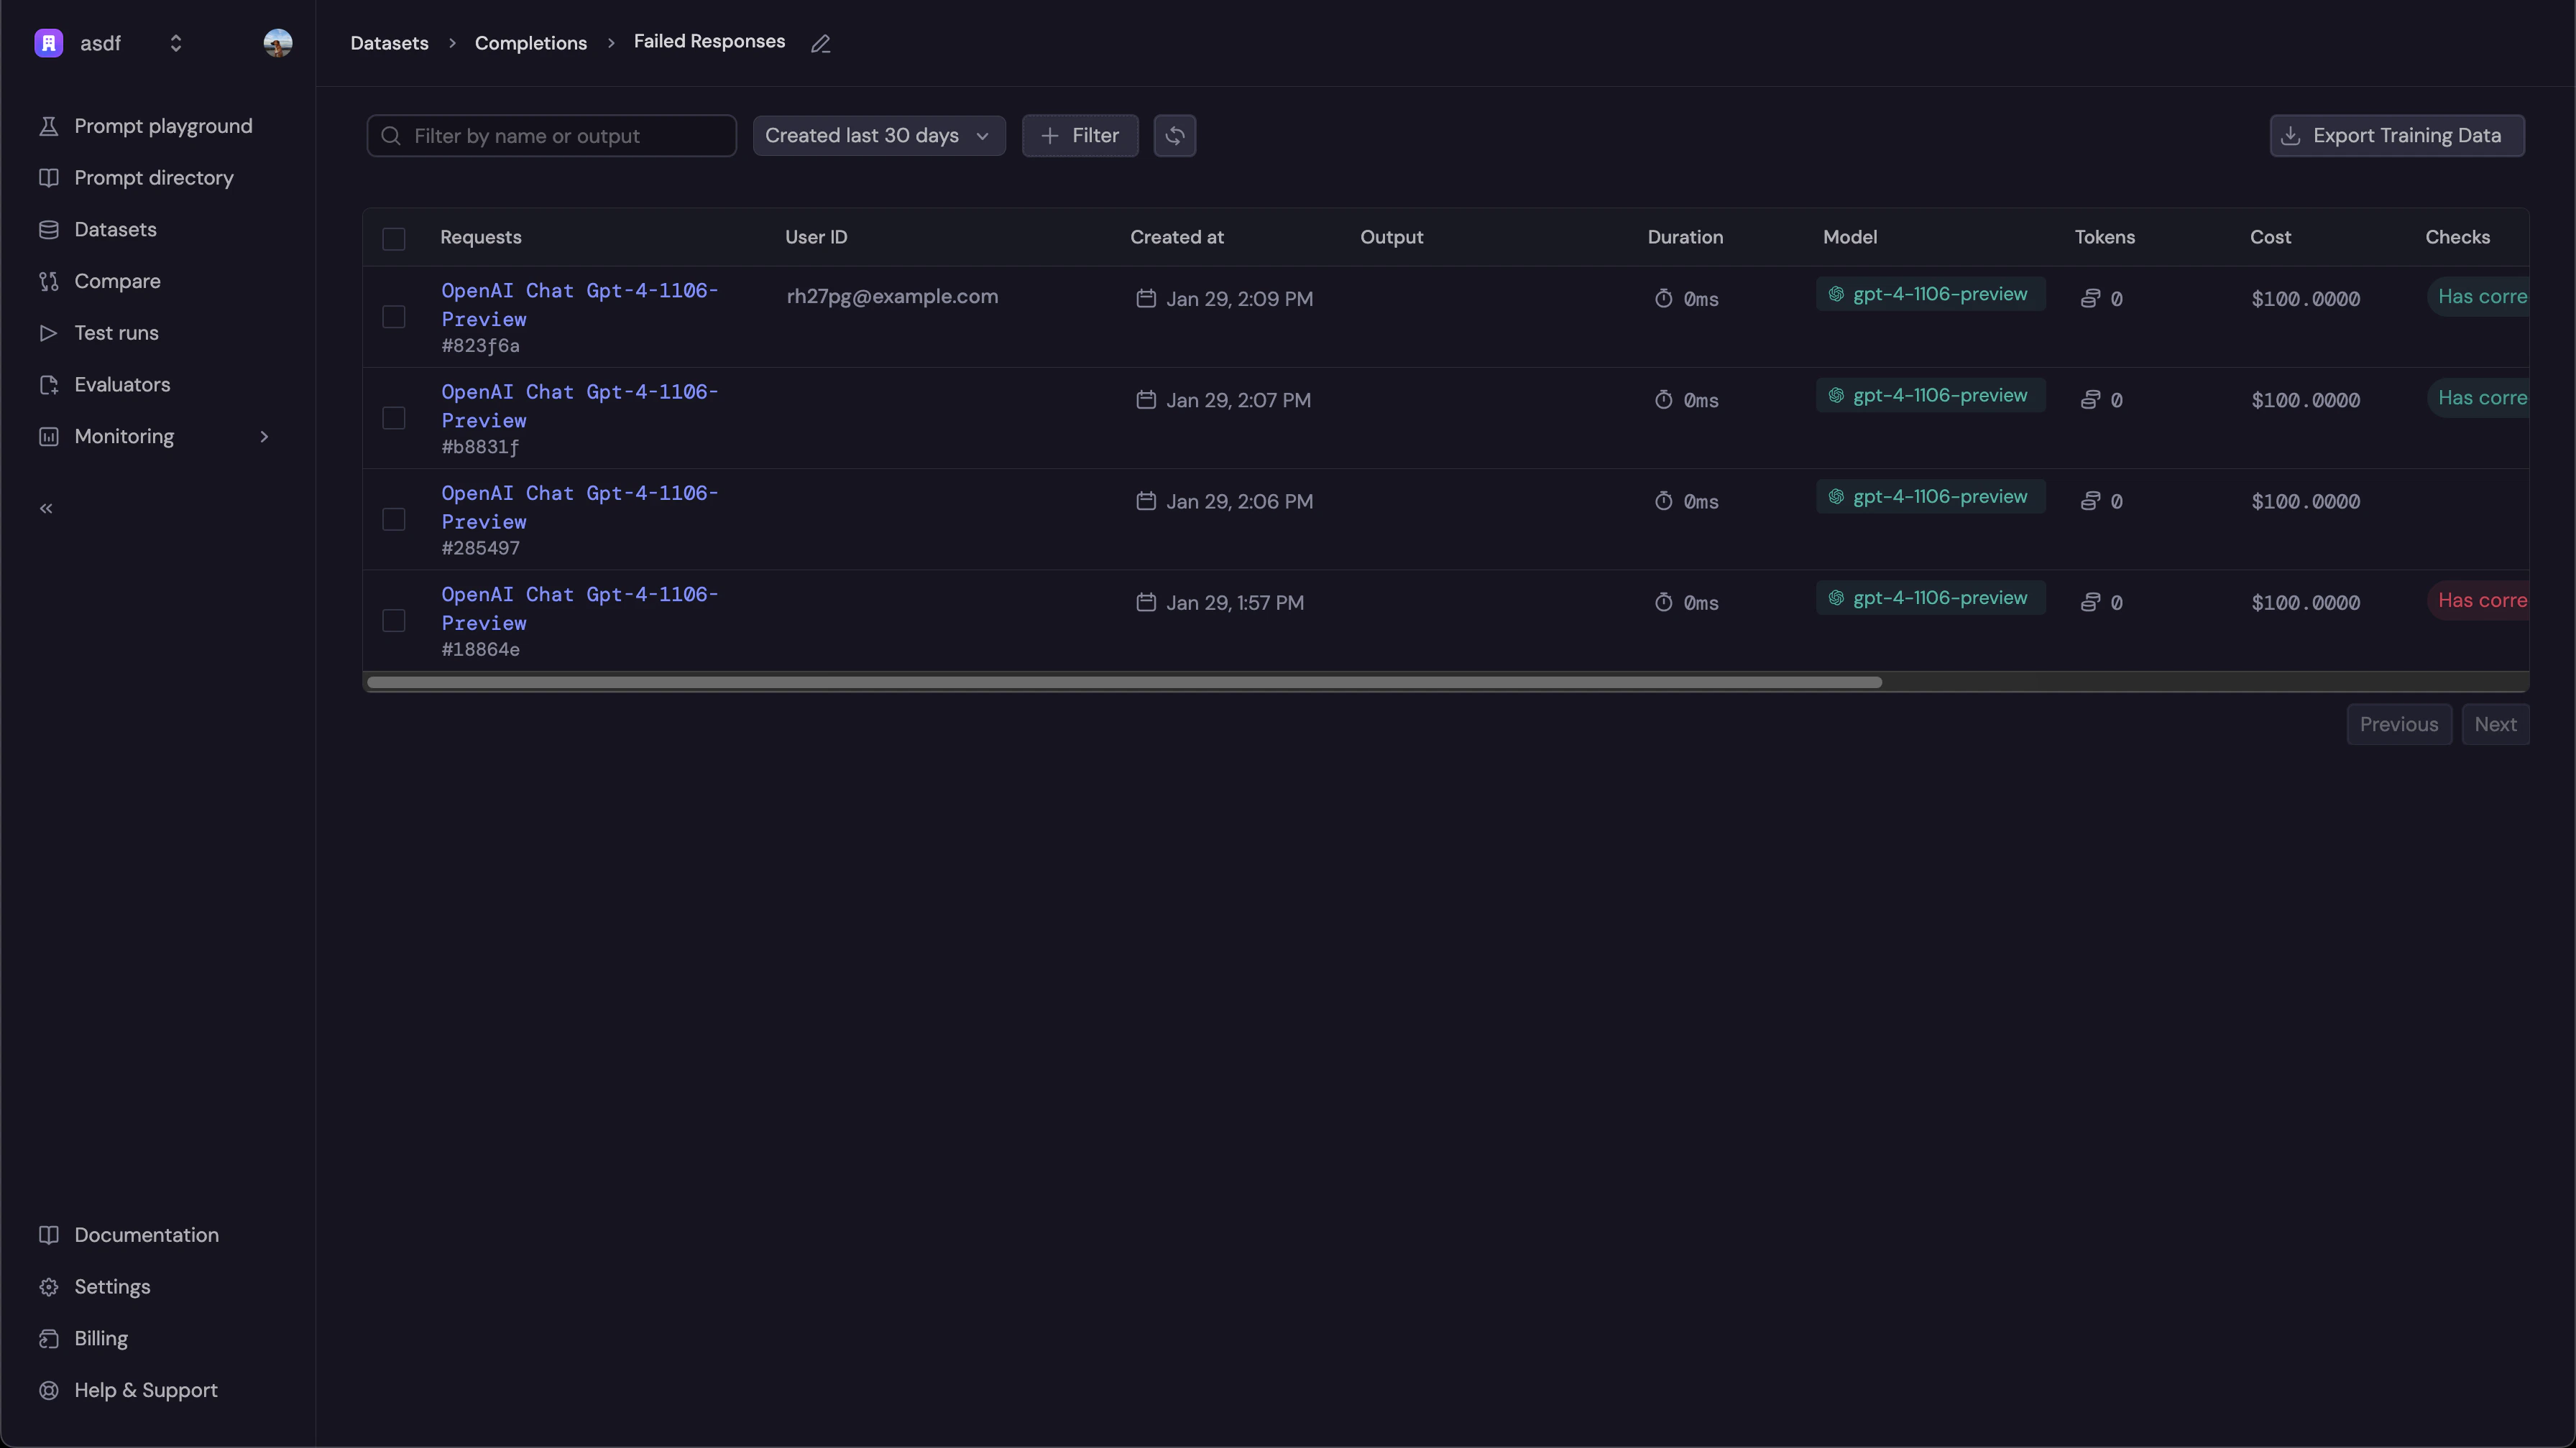This screenshot has width=2576, height=1448.
Task: Click the purple asdf workspace logo icon
Action: (48, 43)
